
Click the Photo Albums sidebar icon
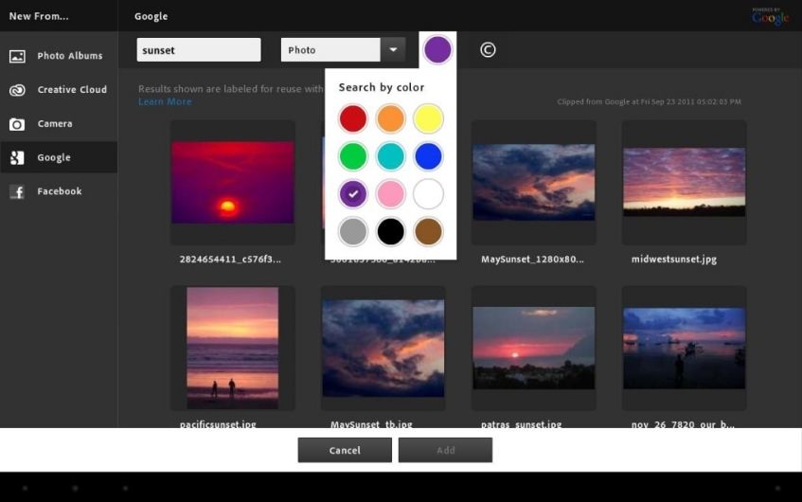coord(17,56)
